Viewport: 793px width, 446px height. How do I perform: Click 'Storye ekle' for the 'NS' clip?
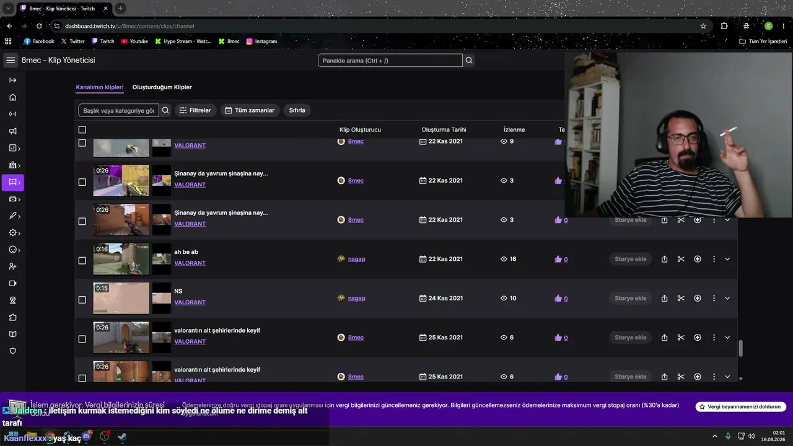click(x=631, y=298)
